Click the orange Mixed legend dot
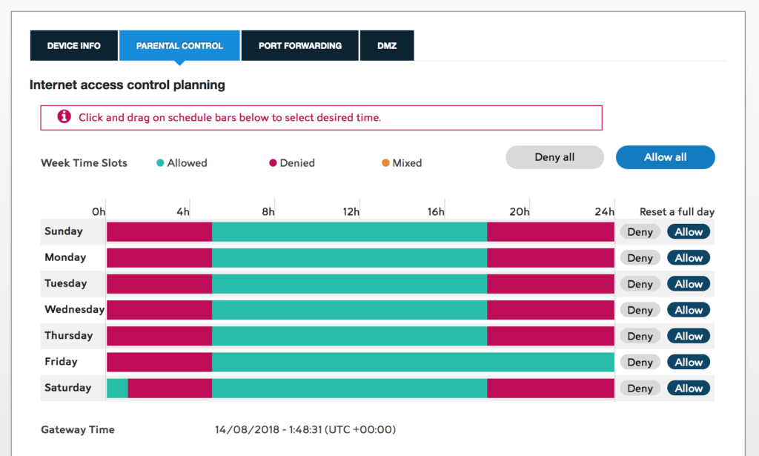 pyautogui.click(x=385, y=162)
